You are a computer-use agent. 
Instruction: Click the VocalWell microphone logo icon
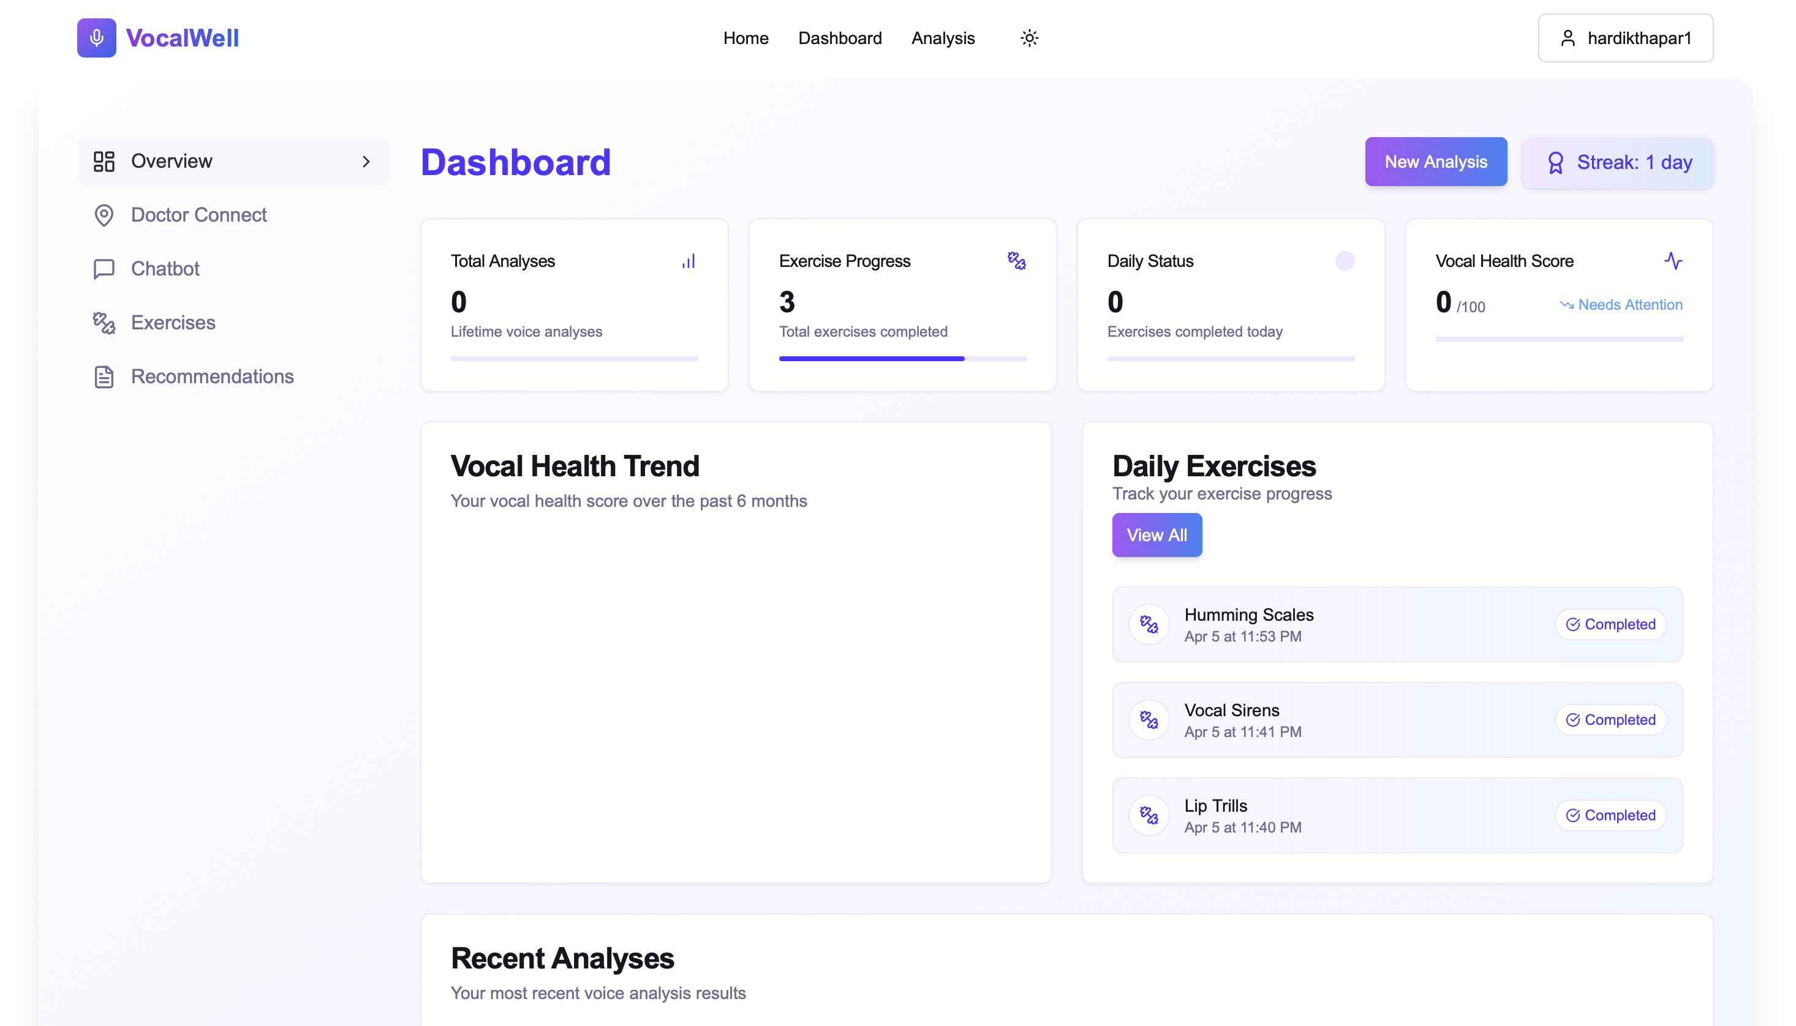click(x=97, y=38)
